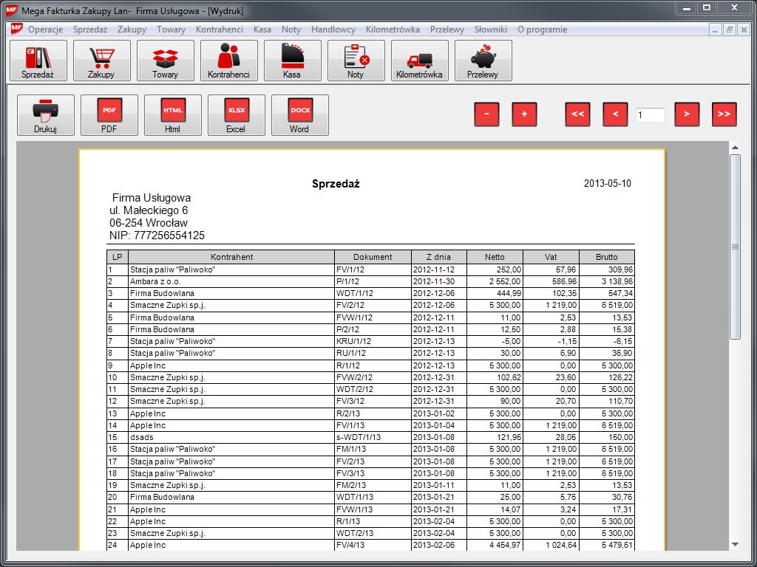Open the Noty clipboard icon
This screenshot has width=757, height=567.
tap(356, 61)
